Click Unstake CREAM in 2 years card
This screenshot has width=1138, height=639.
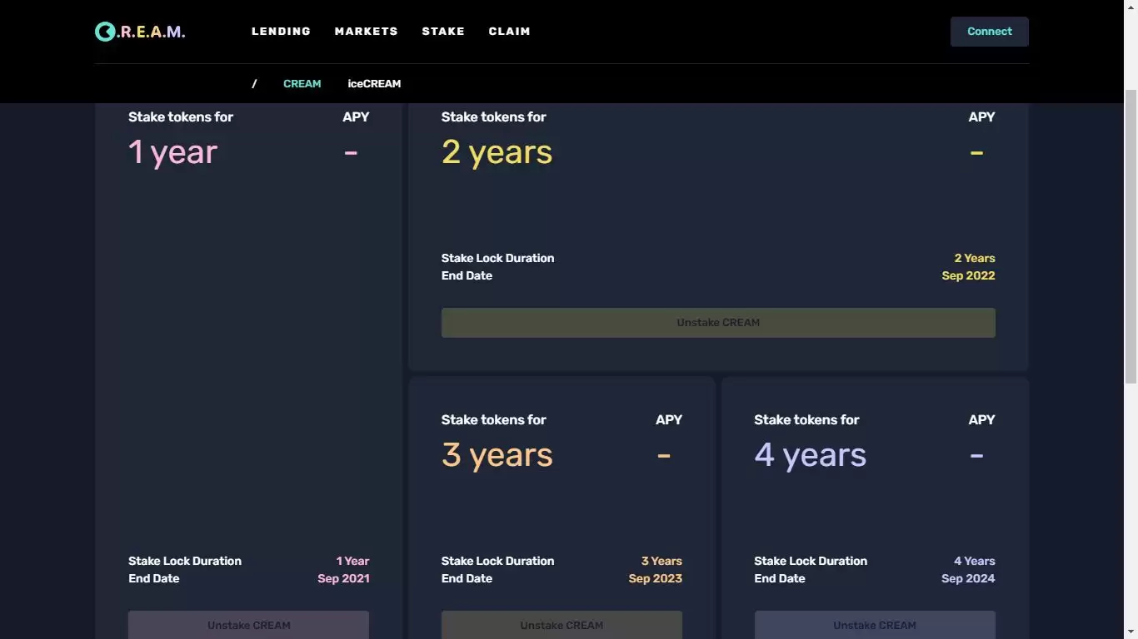pos(717,323)
